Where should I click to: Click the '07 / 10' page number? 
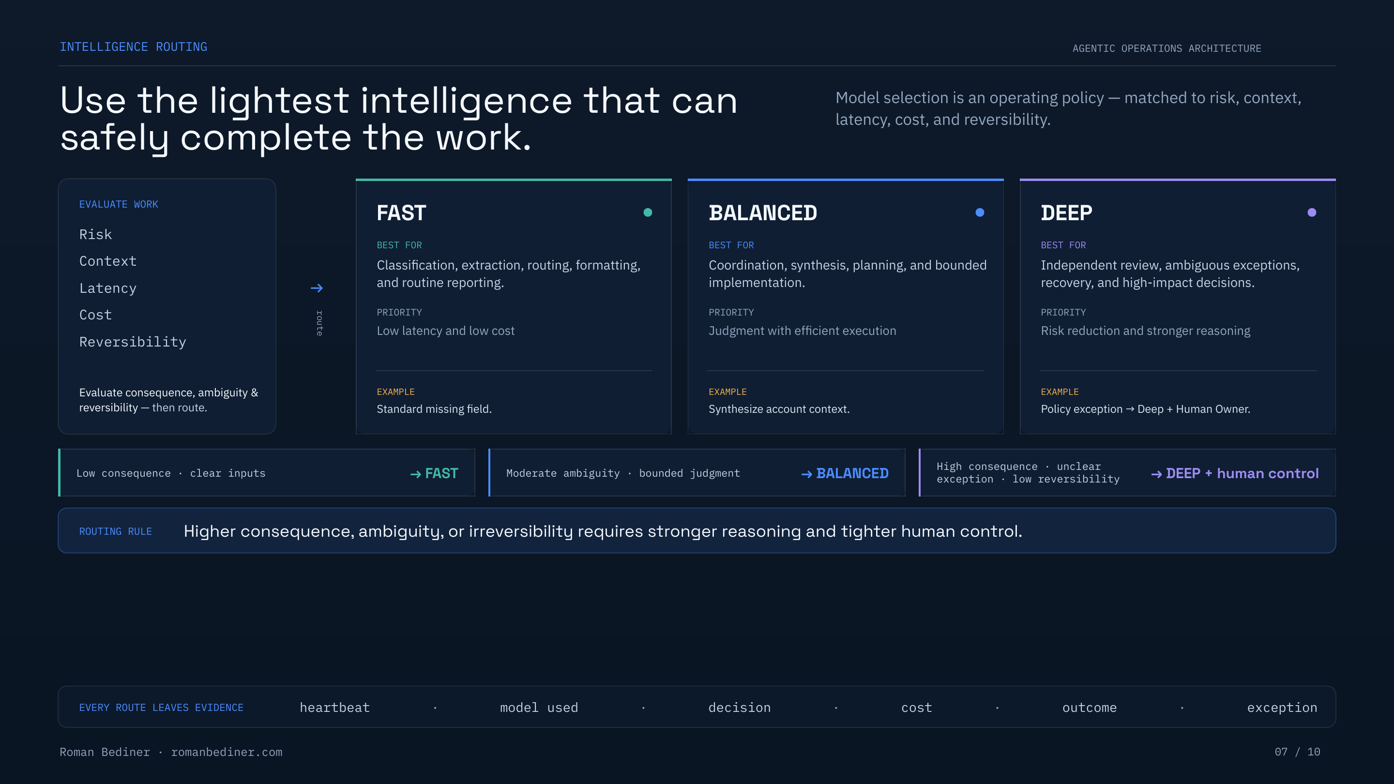click(1297, 752)
